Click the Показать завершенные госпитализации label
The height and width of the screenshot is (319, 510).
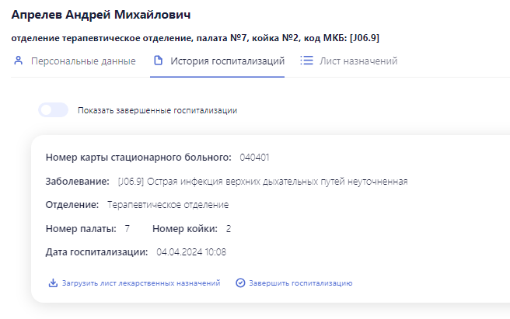(x=157, y=110)
